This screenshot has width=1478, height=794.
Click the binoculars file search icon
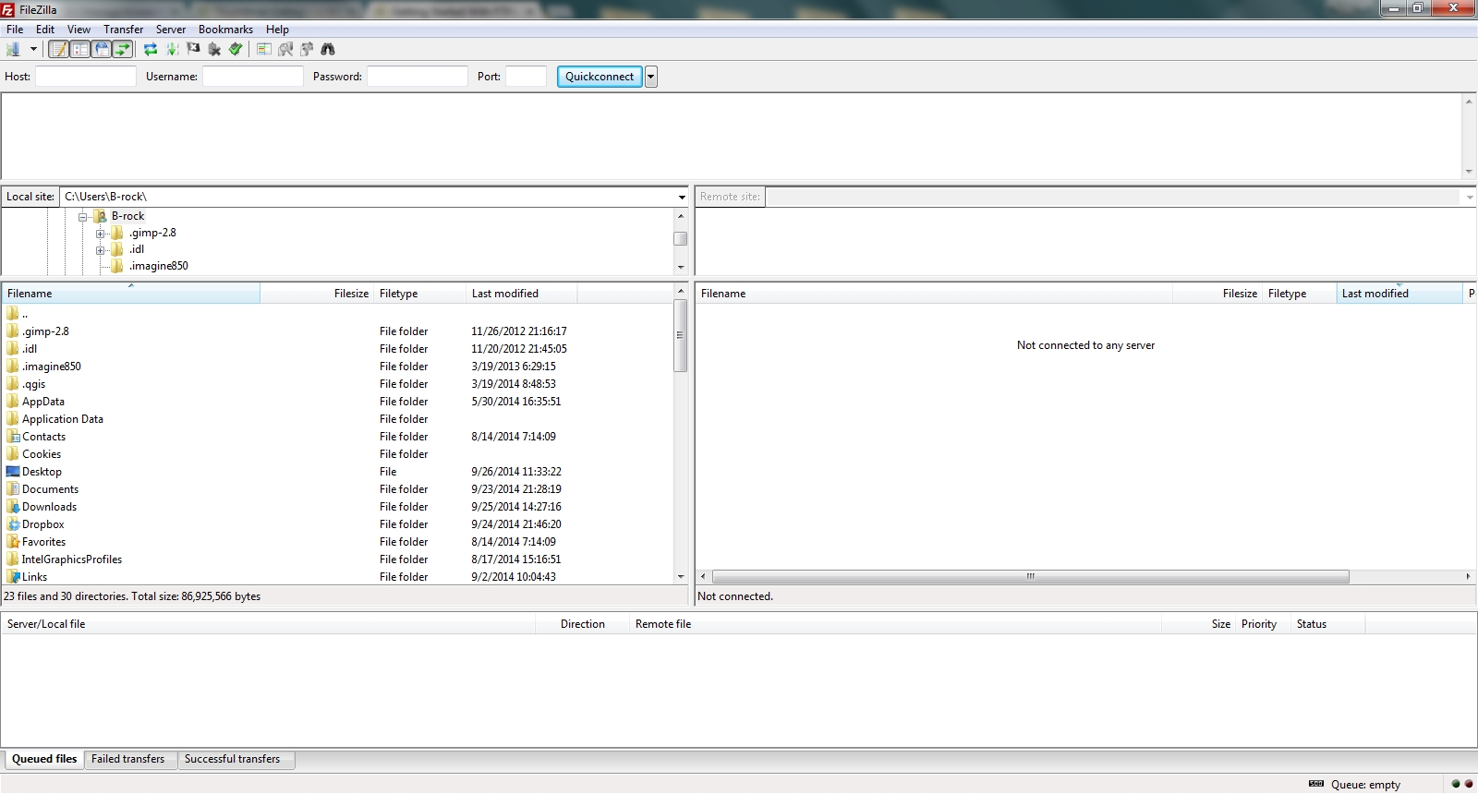(x=328, y=49)
